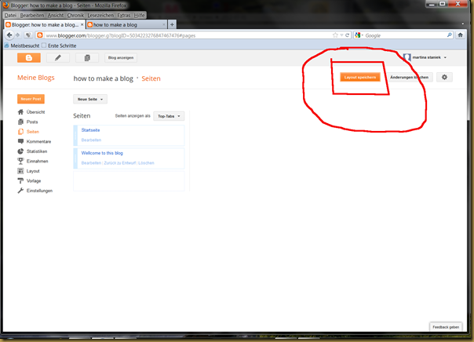Click the orange Blogger logo button
474x342 pixels.
[29, 58]
